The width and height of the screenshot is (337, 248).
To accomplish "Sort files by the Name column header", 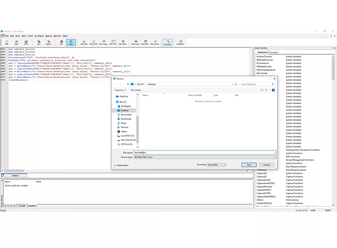I will [146, 95].
